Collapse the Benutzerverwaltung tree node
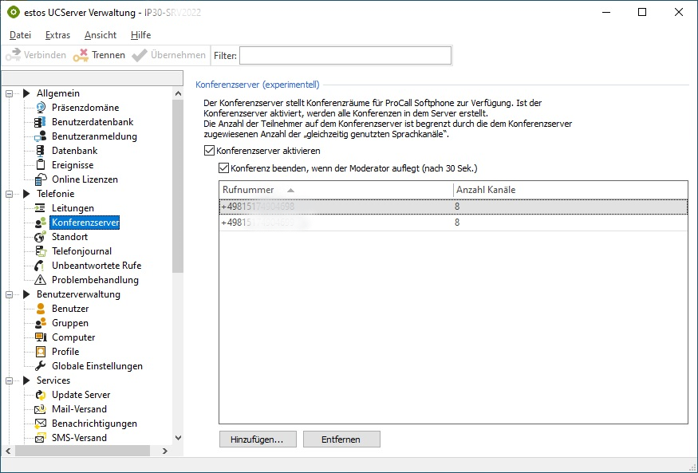This screenshot has height=473, width=698. [x=10, y=294]
